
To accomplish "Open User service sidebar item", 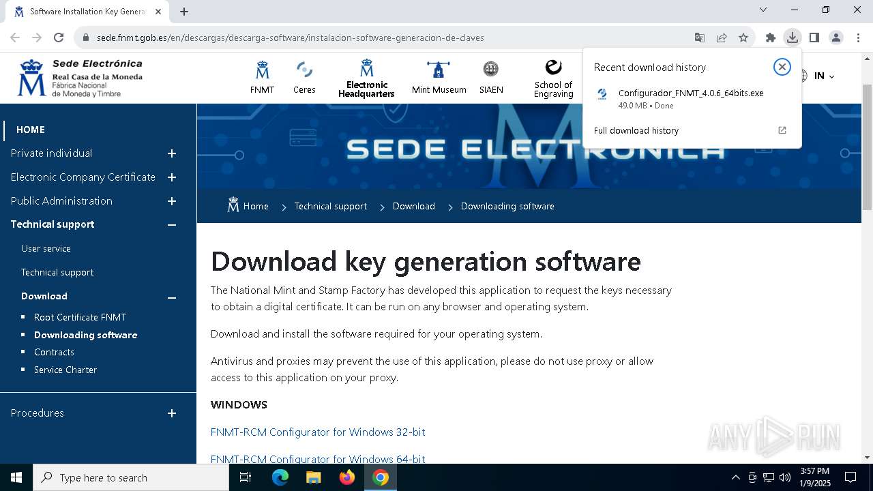I will [46, 248].
